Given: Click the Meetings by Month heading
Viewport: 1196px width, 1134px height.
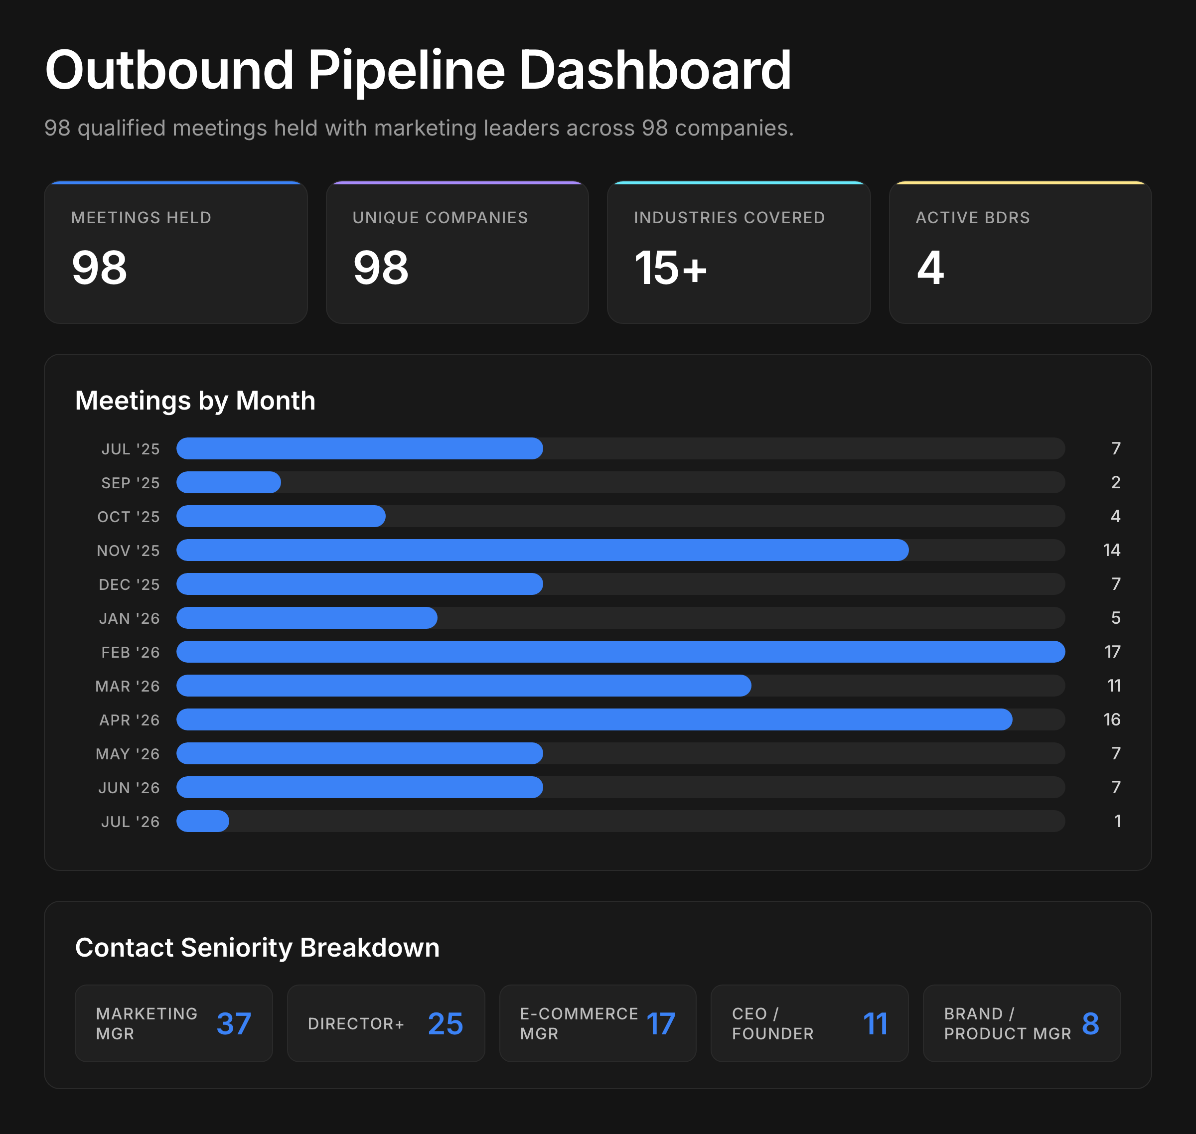Looking at the screenshot, I should tap(195, 401).
